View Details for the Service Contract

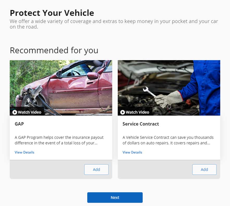click(x=132, y=152)
